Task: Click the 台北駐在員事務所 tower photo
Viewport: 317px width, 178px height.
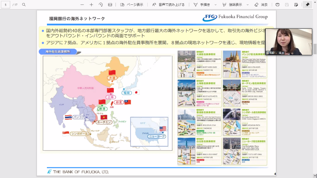Action: tap(187, 143)
